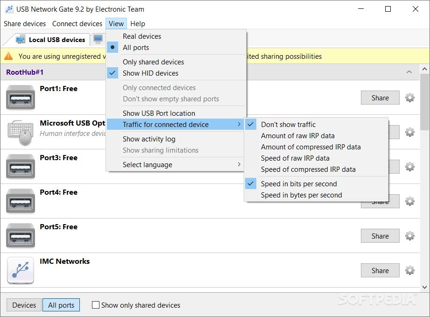This screenshot has width=430, height=317.
Task: Switch to All ports view button
Action: (61, 305)
